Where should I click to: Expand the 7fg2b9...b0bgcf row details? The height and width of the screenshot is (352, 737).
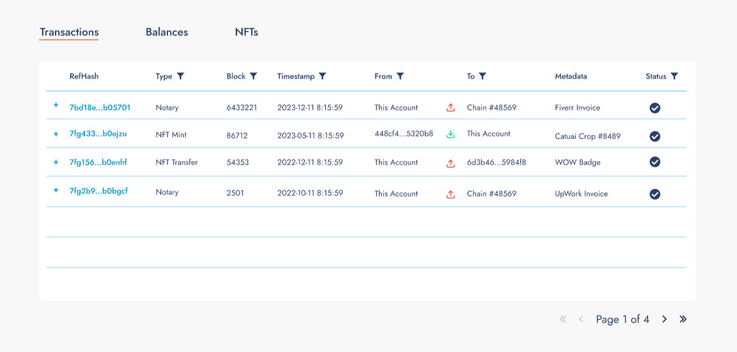point(56,190)
